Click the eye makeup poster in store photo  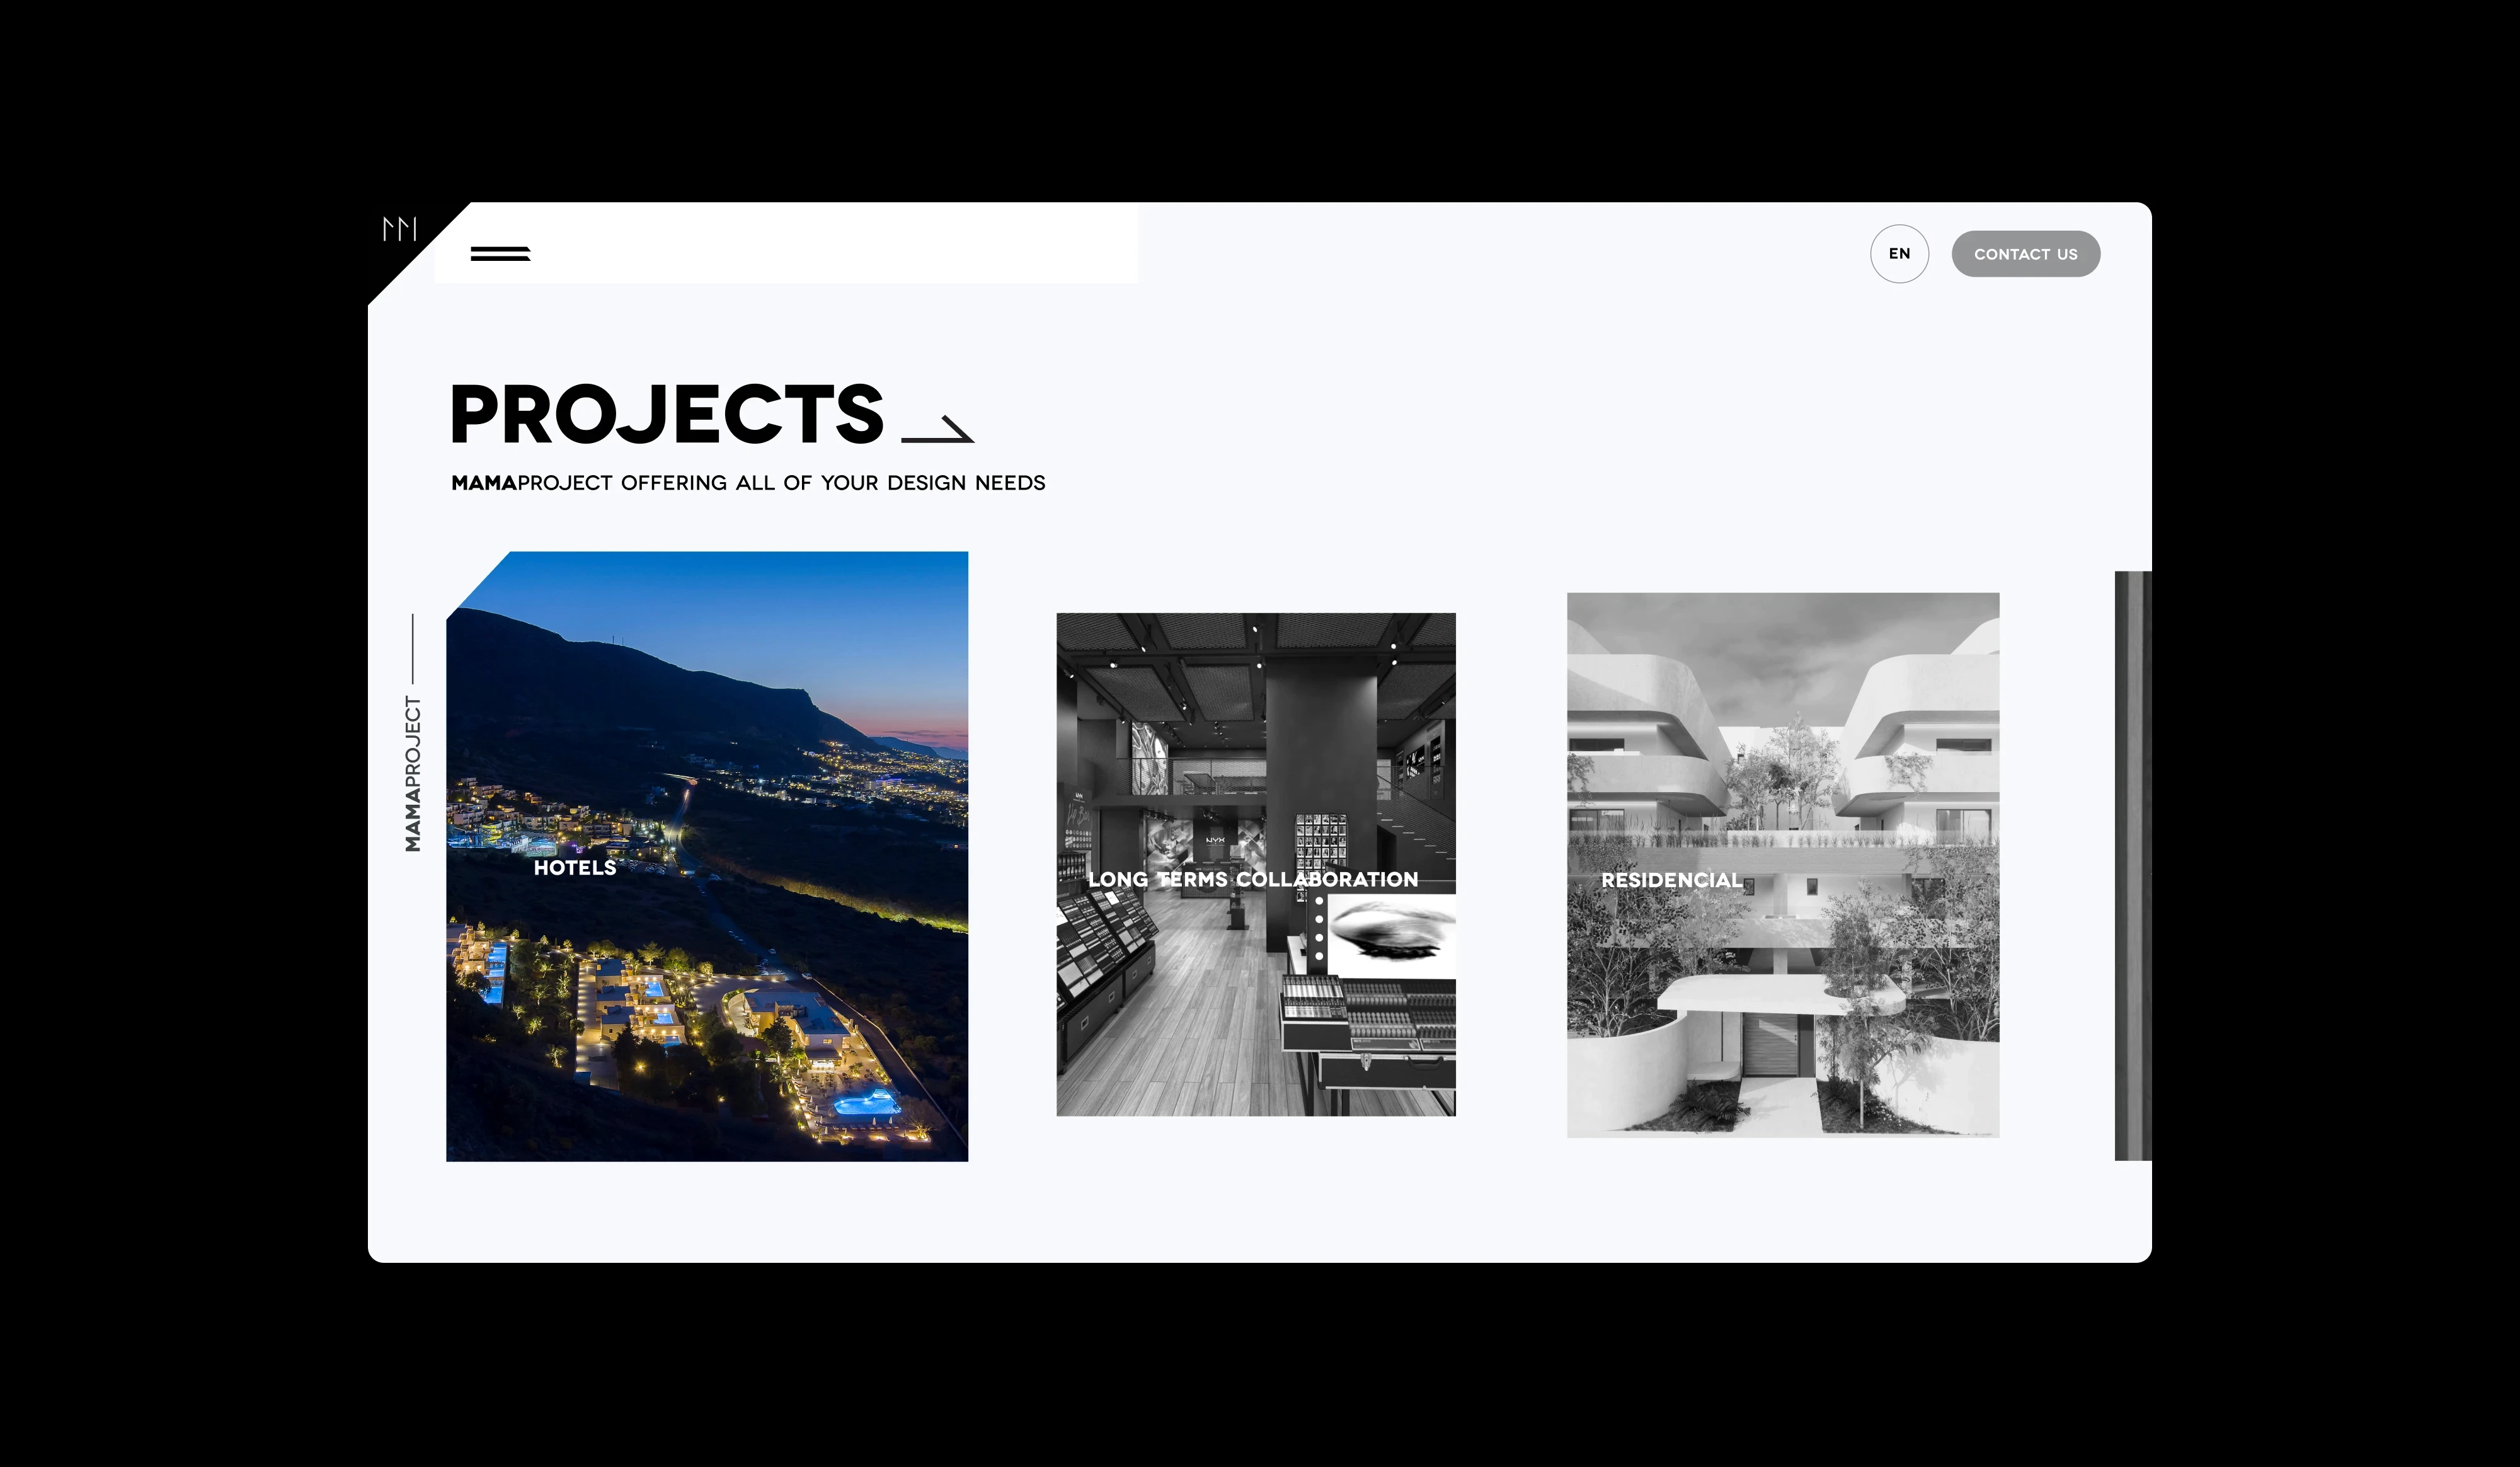coord(1391,936)
